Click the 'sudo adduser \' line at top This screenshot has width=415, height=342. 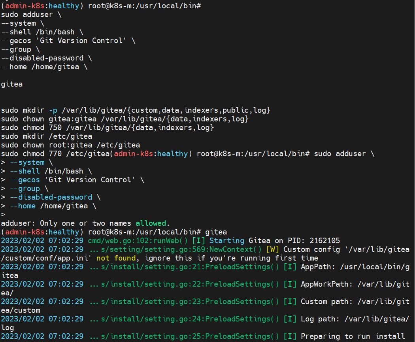click(31, 15)
